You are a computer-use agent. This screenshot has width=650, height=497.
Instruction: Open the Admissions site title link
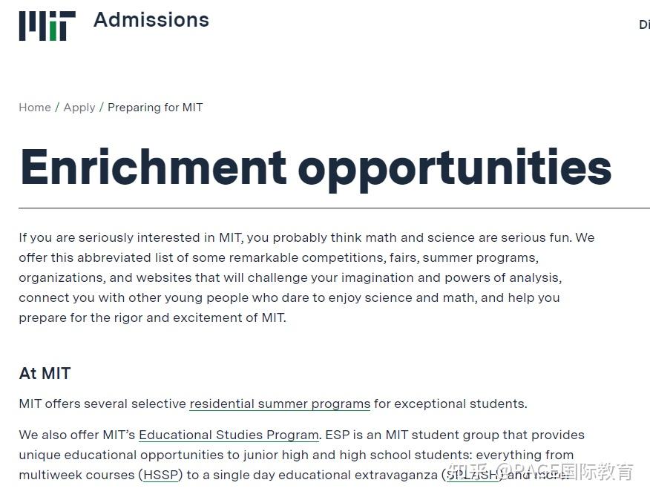[151, 20]
